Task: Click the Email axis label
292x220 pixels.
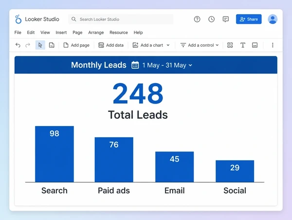Action: pyautogui.click(x=175, y=191)
